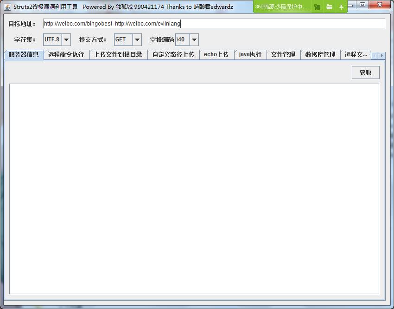Click the Struts2终极漏洞利用工具 window title text
This screenshot has height=309, width=394.
pos(45,7)
